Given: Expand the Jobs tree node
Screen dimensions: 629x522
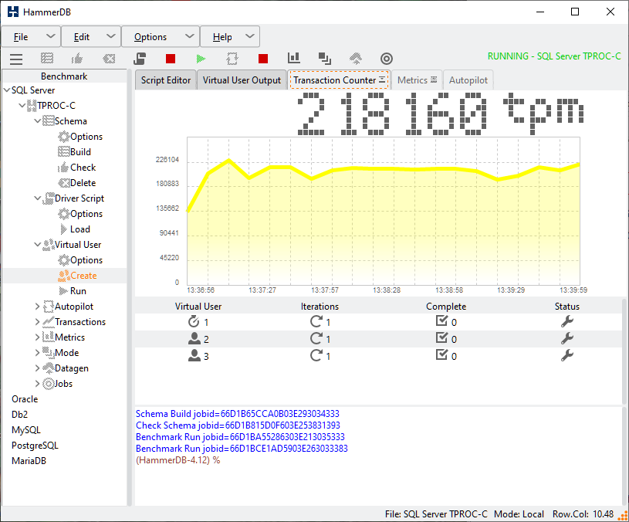Looking at the screenshot, I should tap(37, 384).
